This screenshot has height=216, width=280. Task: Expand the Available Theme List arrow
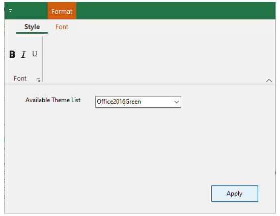pyautogui.click(x=177, y=102)
